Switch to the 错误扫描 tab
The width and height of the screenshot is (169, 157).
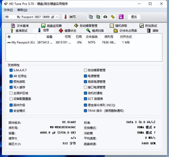(x=95, y=31)
